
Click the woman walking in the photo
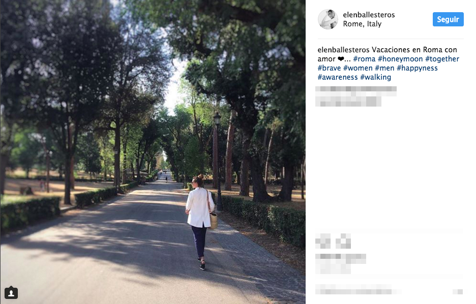(201, 222)
